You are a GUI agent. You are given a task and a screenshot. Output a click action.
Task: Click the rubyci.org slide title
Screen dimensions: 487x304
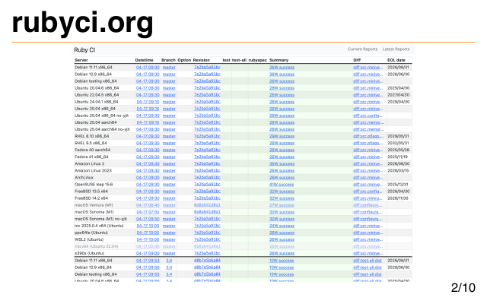(83, 24)
